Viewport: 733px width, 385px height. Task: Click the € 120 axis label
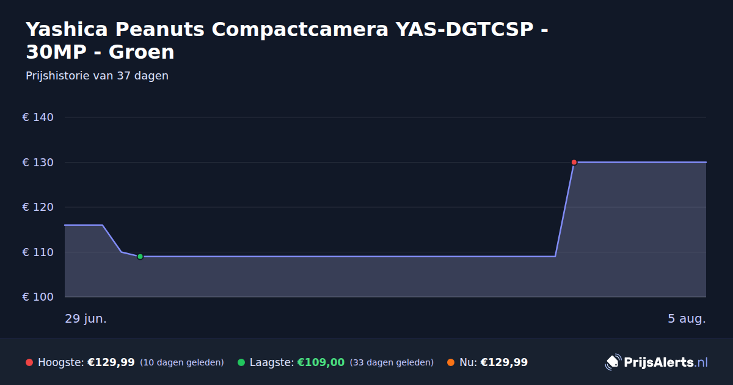click(x=38, y=207)
